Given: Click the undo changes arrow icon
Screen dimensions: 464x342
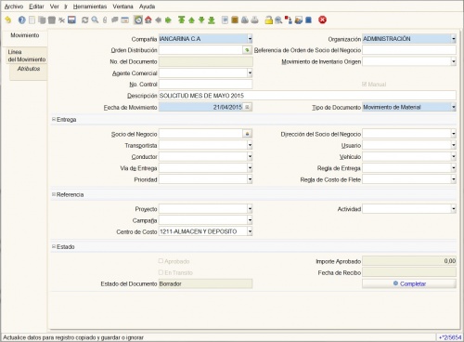Looking at the screenshot, I should pyautogui.click(x=8, y=20).
